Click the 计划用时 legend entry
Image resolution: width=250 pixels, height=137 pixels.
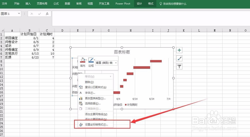pyautogui.click(x=131, y=105)
